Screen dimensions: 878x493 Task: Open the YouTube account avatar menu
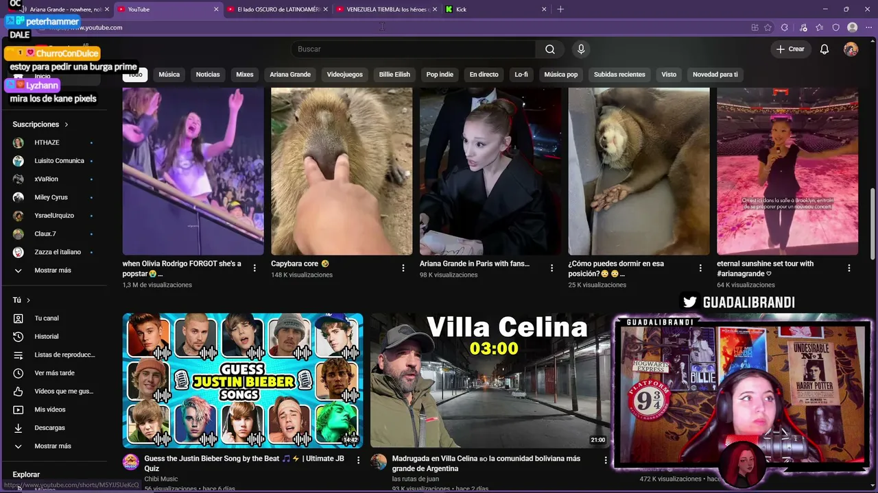click(x=851, y=49)
